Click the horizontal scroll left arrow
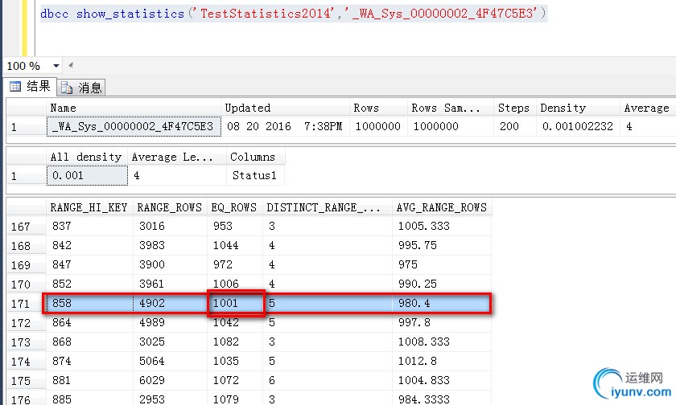This screenshot has height=405, width=676. coord(71,65)
